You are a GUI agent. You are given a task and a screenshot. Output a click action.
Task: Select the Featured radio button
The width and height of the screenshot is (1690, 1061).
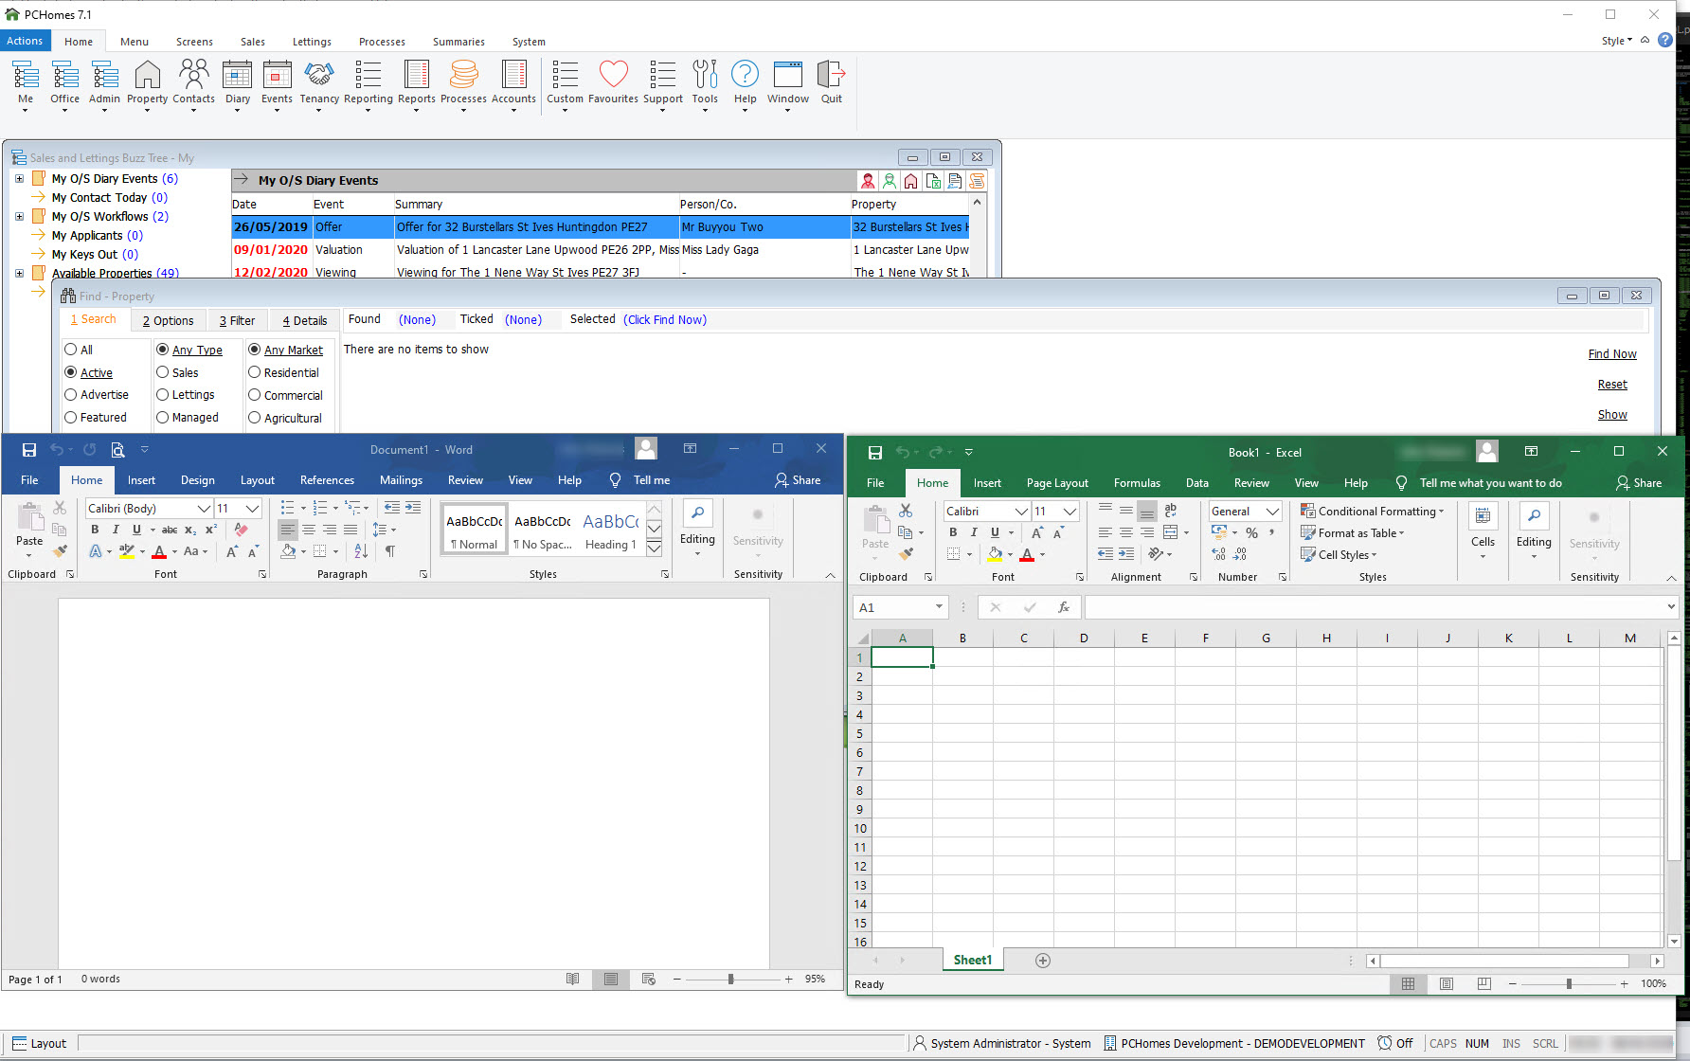click(x=71, y=417)
